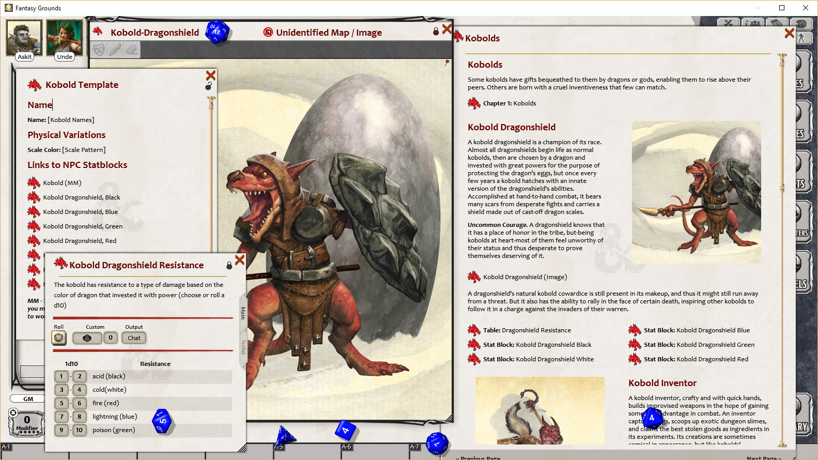This screenshot has width=818, height=460.
Task: Toggle the Output Chat setting
Action: tap(134, 338)
